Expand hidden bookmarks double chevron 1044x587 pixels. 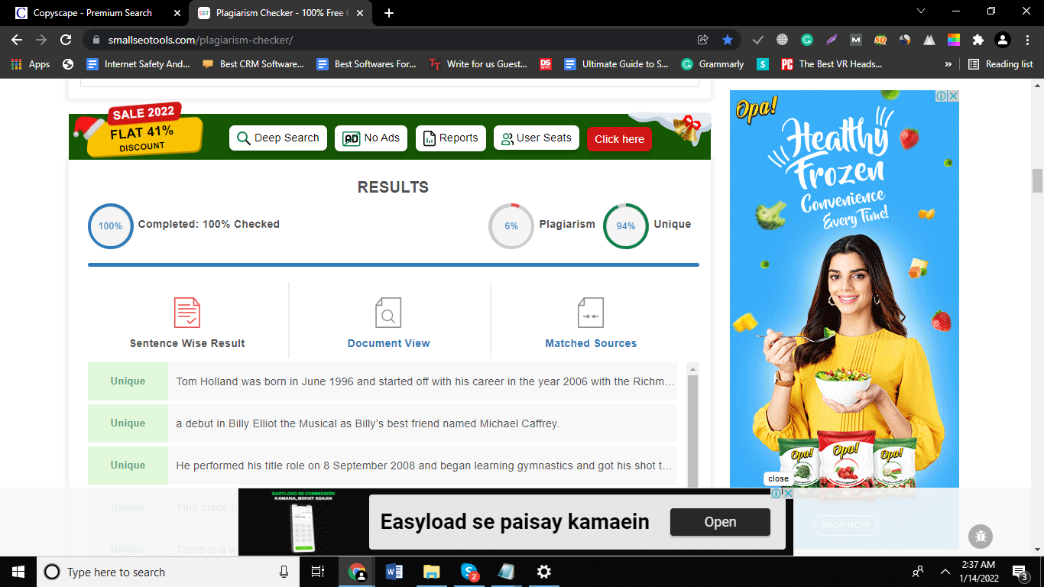(x=948, y=64)
